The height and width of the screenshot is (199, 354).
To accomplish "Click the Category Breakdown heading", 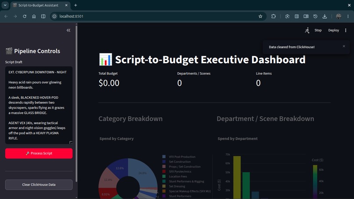I will point(130,119).
